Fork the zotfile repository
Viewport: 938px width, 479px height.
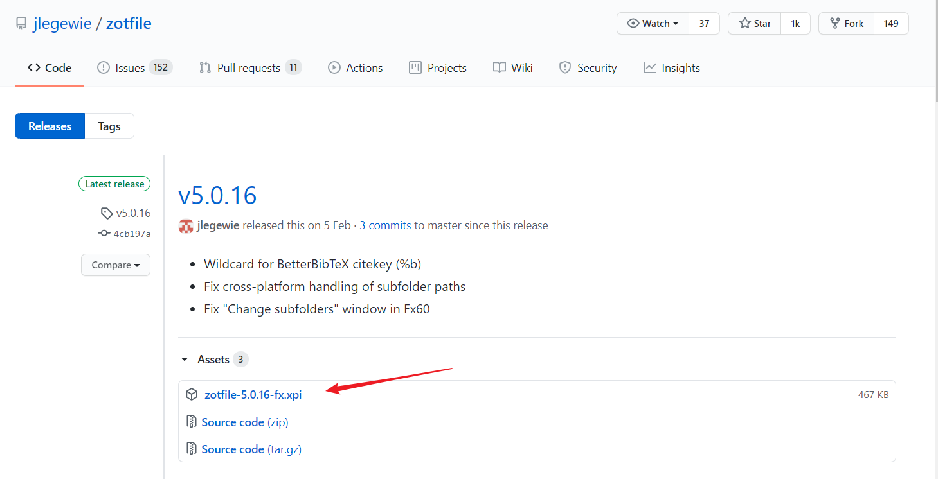point(846,23)
